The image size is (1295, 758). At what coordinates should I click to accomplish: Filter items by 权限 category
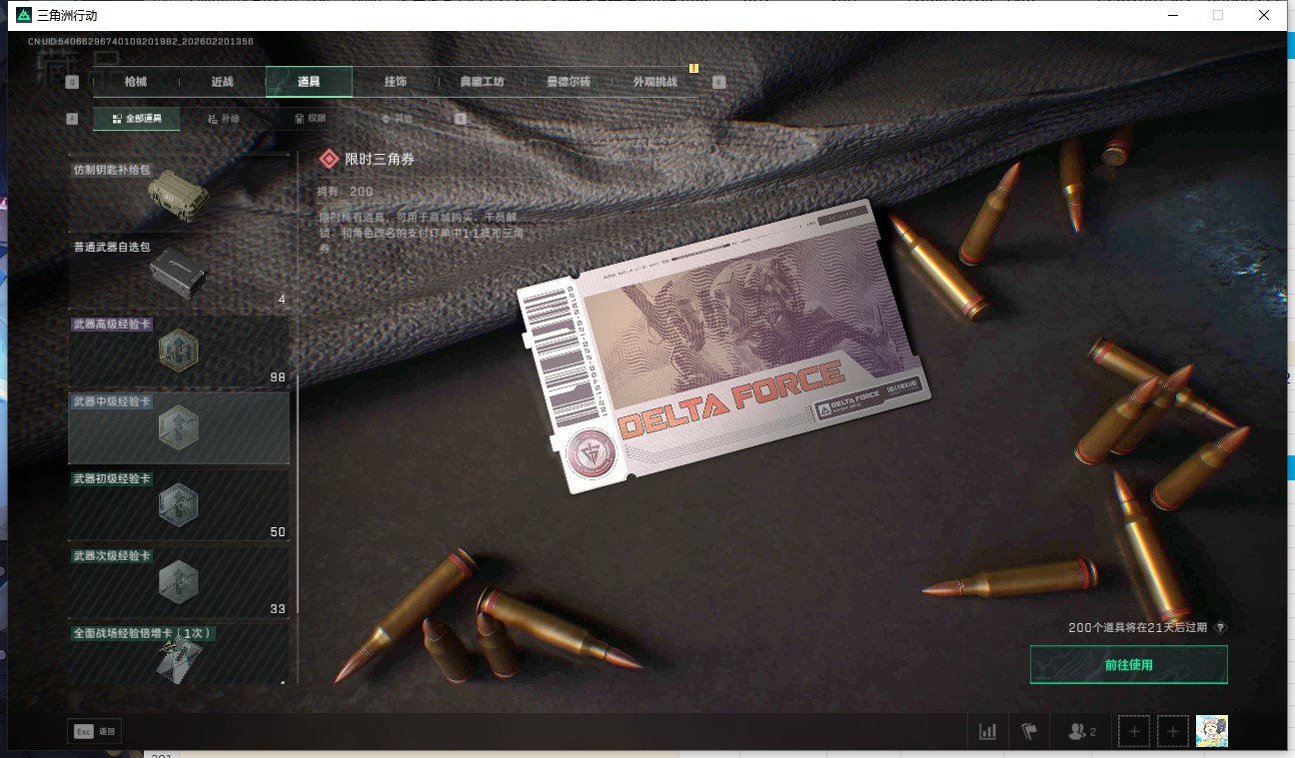pos(310,119)
